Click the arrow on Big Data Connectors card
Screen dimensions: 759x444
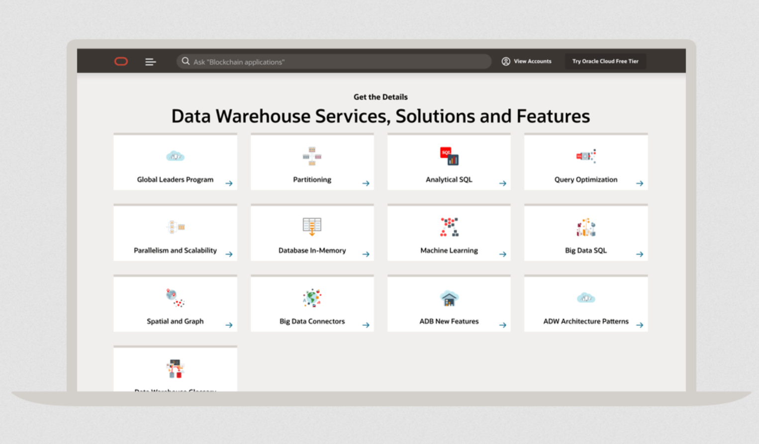(366, 325)
